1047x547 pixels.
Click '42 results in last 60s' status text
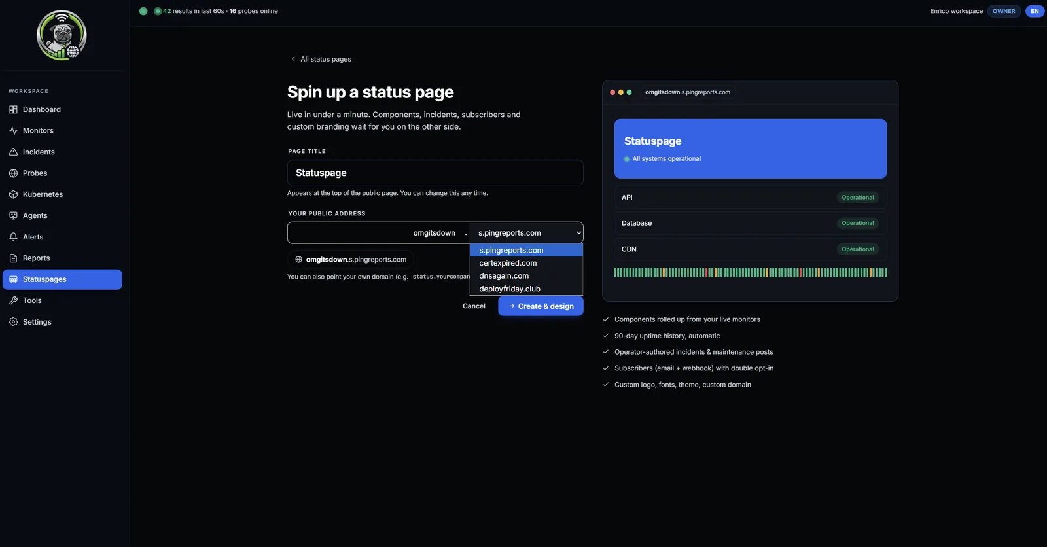pos(194,11)
